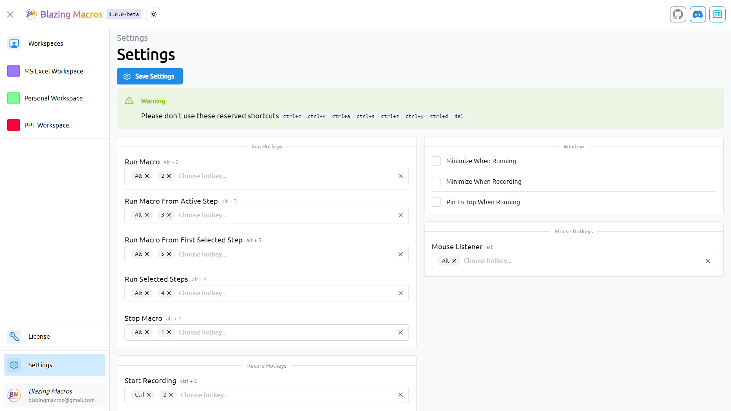
Task: Click the Settings gear icon in the sidebar
Action: pos(14,365)
